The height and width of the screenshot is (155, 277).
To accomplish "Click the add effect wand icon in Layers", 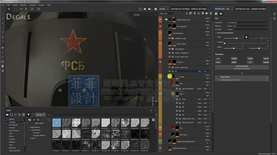I will [x=187, y=13].
